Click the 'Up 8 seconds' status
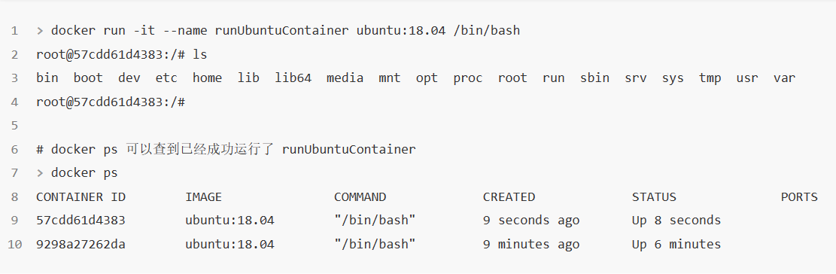The width and height of the screenshot is (836, 274). (676, 220)
